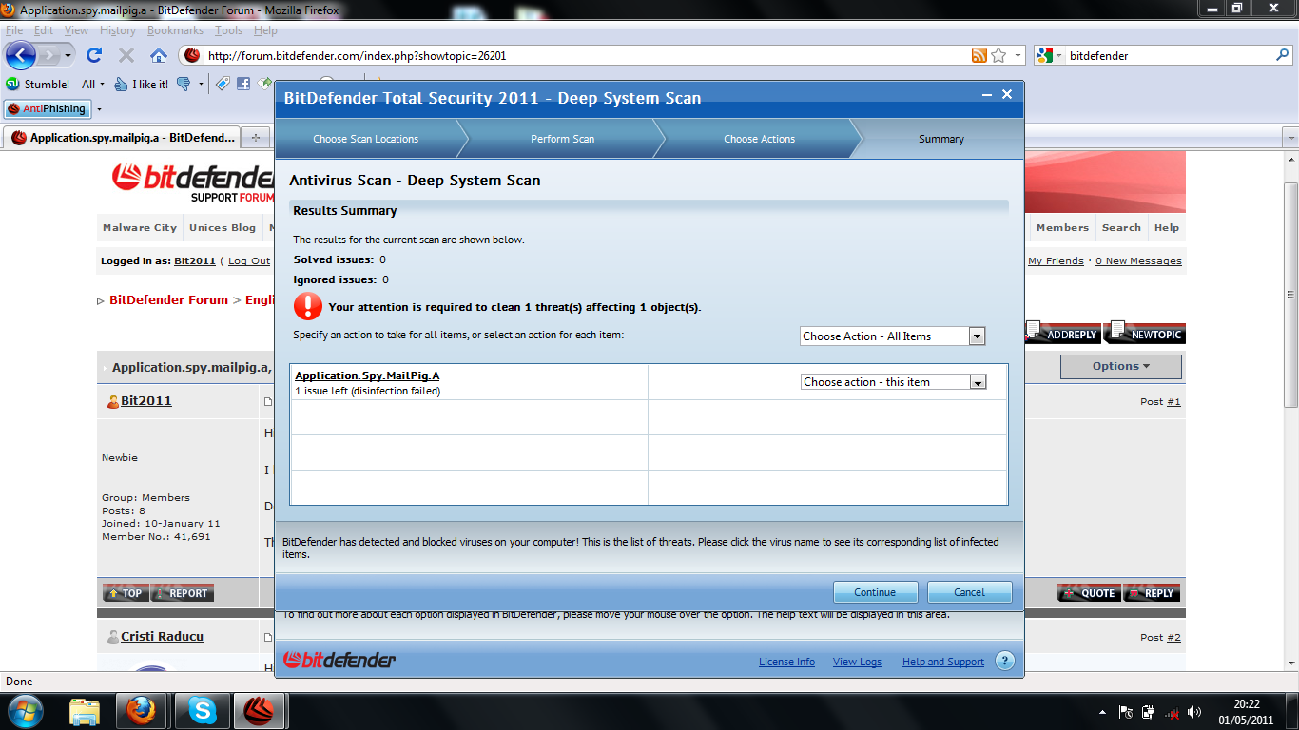Expand the address bar history dropdown
This screenshot has width=1299, height=730.
[x=1018, y=55]
